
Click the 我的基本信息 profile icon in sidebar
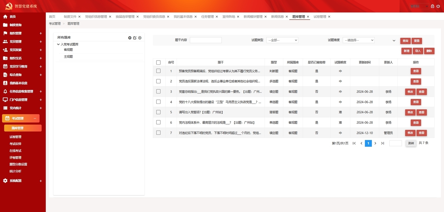pyautogui.click(x=5, y=83)
